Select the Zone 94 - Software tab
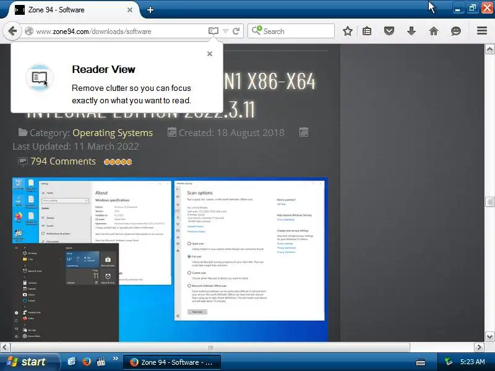Image resolution: width=495 pixels, height=371 pixels. 74,10
